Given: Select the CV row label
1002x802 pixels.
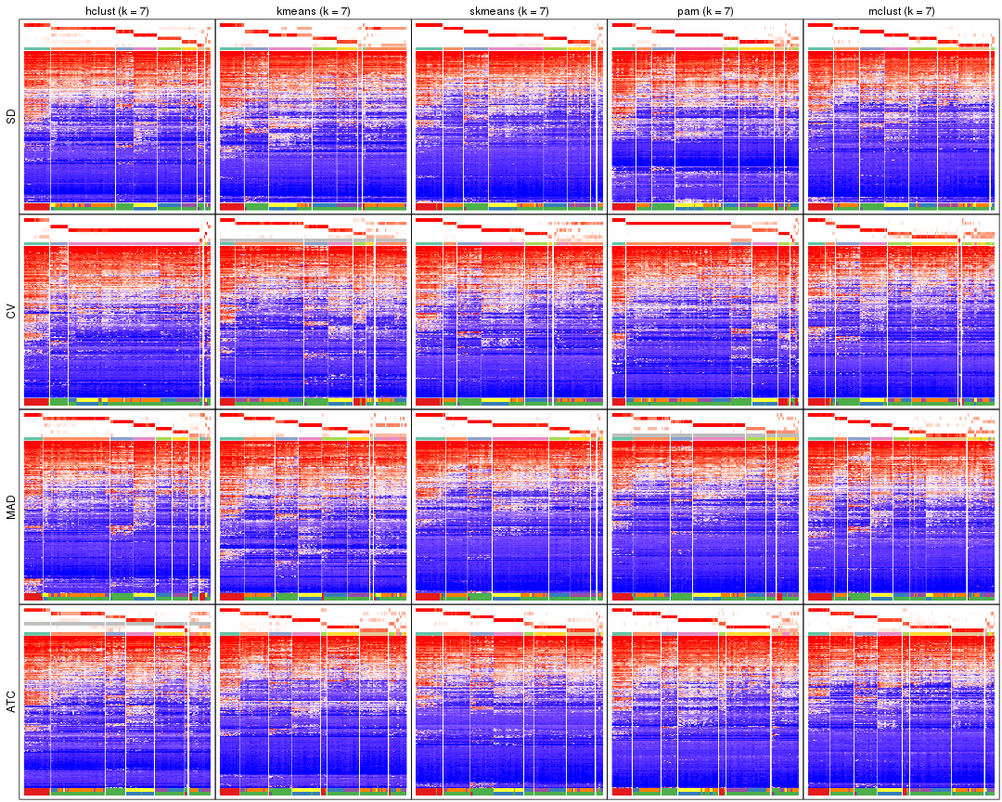Looking at the screenshot, I should click(12, 311).
